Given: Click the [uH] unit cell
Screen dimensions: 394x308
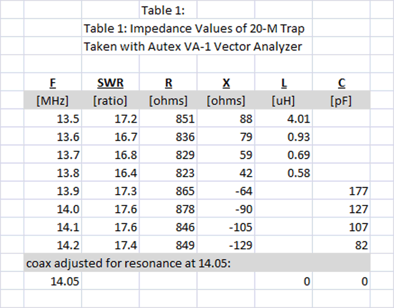Looking at the screenshot, I should 283,101.
